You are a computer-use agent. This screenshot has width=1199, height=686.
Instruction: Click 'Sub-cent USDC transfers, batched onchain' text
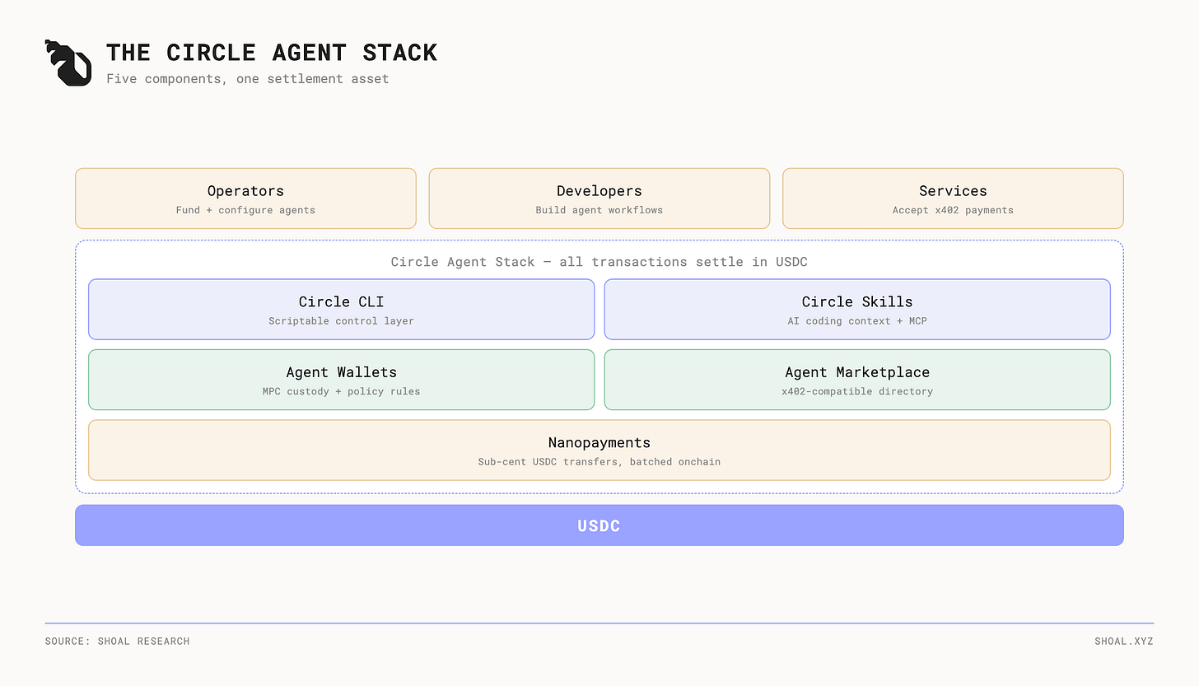pos(599,462)
